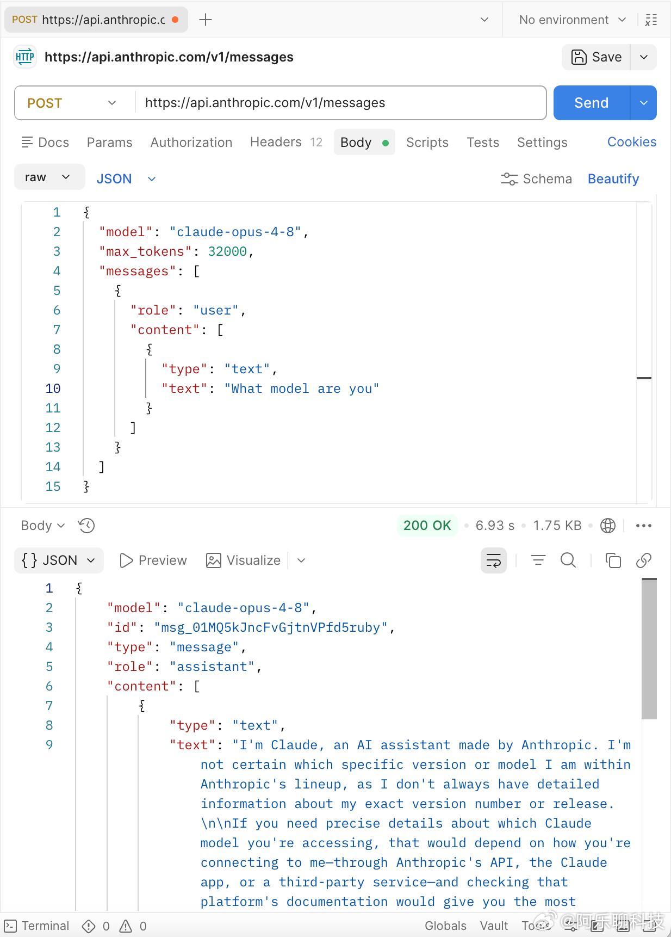The width and height of the screenshot is (671, 937).
Task: Send the API request
Action: [x=592, y=103]
